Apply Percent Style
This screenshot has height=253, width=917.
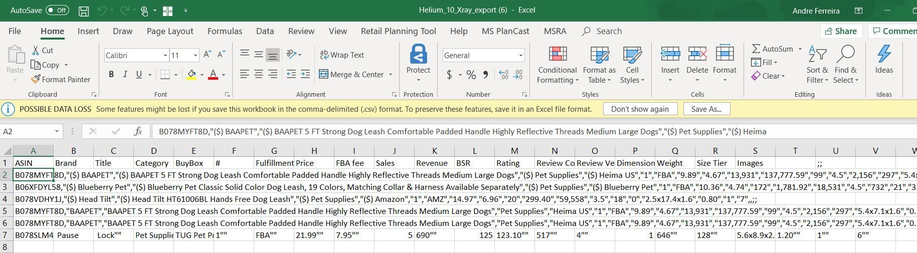(471, 75)
